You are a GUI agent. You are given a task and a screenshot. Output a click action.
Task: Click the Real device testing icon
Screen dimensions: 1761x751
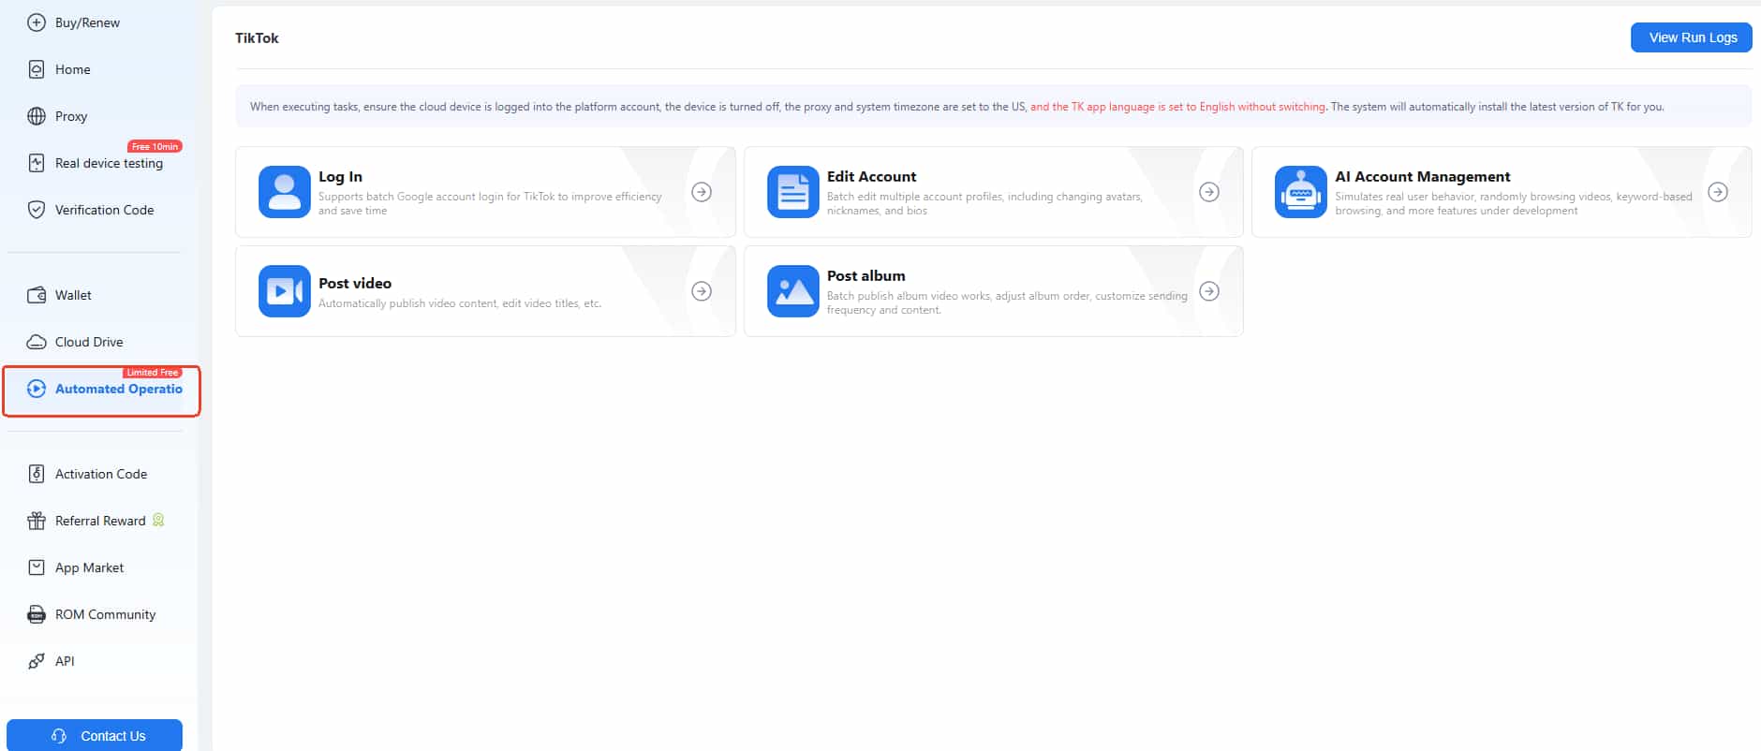37,163
